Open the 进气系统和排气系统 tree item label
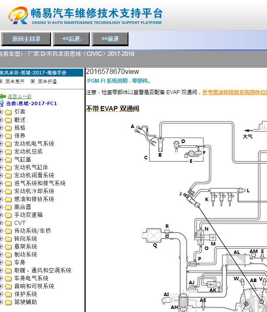 click(40, 183)
